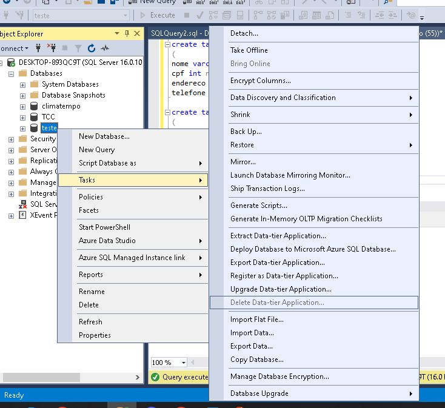Open the SQL toolbar overflow options arrow
This screenshot has height=408, width=445.
point(422,18)
